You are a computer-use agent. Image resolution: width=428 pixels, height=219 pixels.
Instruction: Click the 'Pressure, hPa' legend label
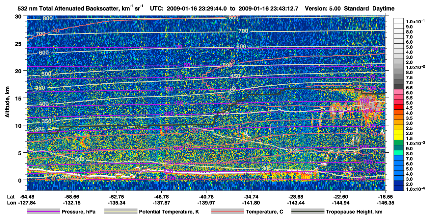click(79, 212)
